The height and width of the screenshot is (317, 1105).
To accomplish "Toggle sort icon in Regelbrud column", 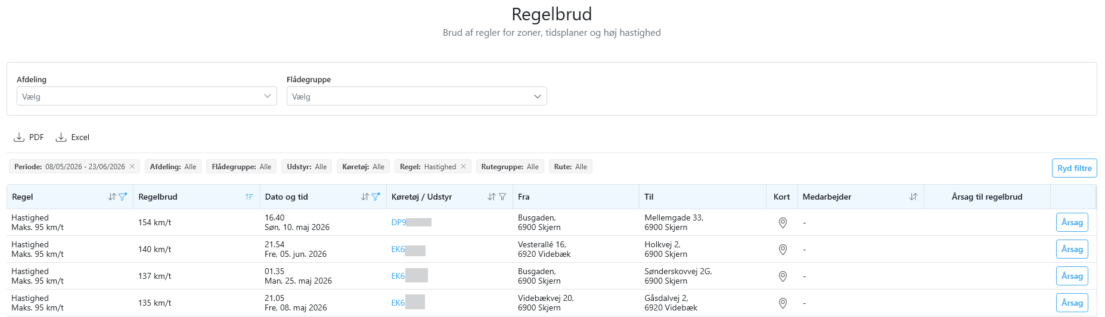I will point(249,197).
